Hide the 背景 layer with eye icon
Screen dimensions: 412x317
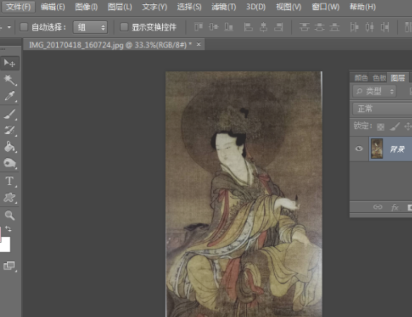coord(359,149)
